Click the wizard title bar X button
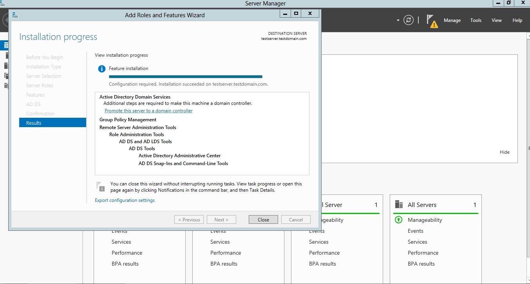 coord(310,14)
